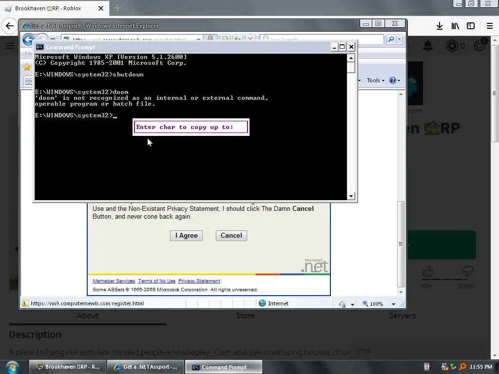The image size is (499, 374).
Task: Open the Firefox downloads icon
Action: tap(440, 26)
